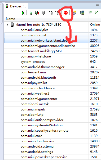Viewport: 101px width, 160px height.
Task: Click PID value 27598
Action: tap(95, 109)
